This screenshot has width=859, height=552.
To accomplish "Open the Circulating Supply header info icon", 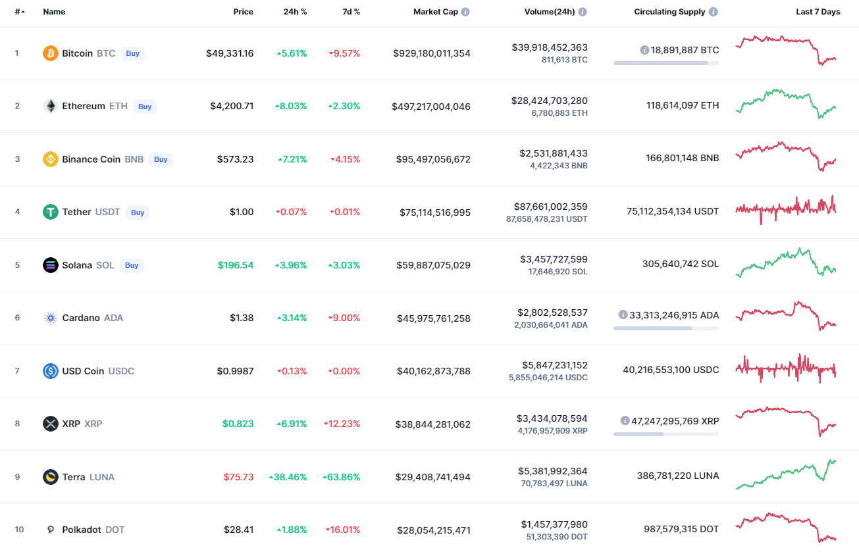I will [x=714, y=12].
